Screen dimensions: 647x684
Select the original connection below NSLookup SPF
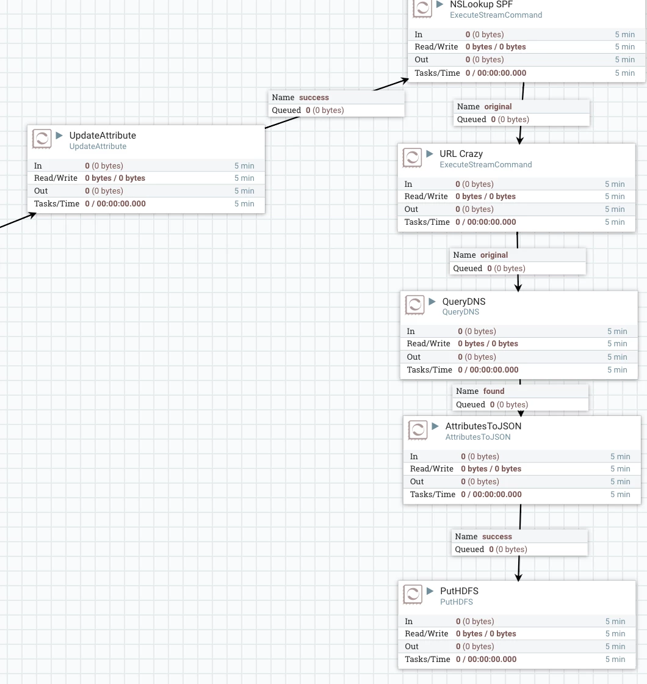[x=521, y=113]
